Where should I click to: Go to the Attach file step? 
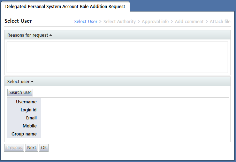click(x=220, y=22)
